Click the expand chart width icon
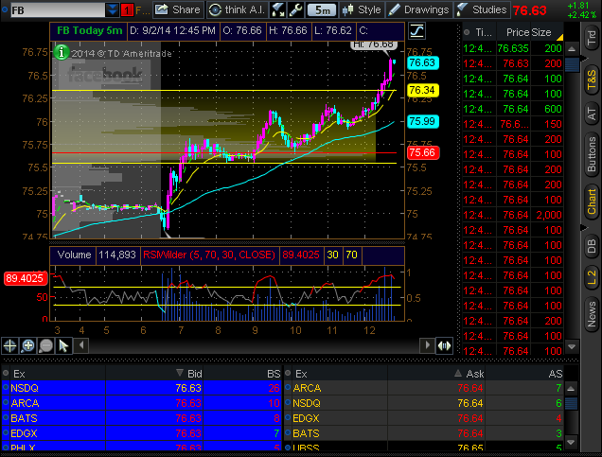 (x=444, y=345)
